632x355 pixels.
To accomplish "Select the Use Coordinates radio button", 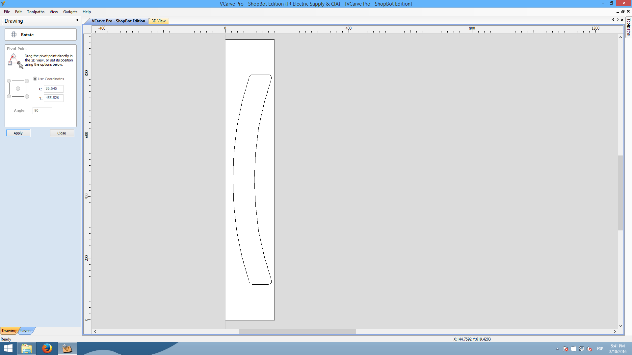I will click(35, 79).
